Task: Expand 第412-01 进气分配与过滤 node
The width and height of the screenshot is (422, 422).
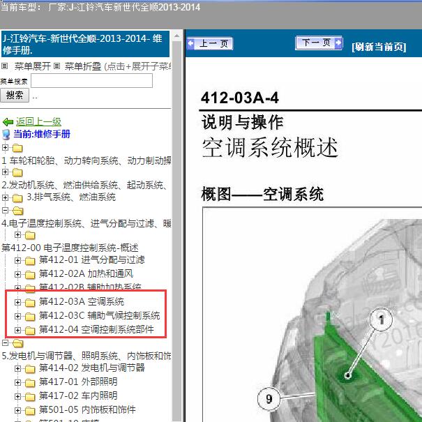Action: point(17,260)
